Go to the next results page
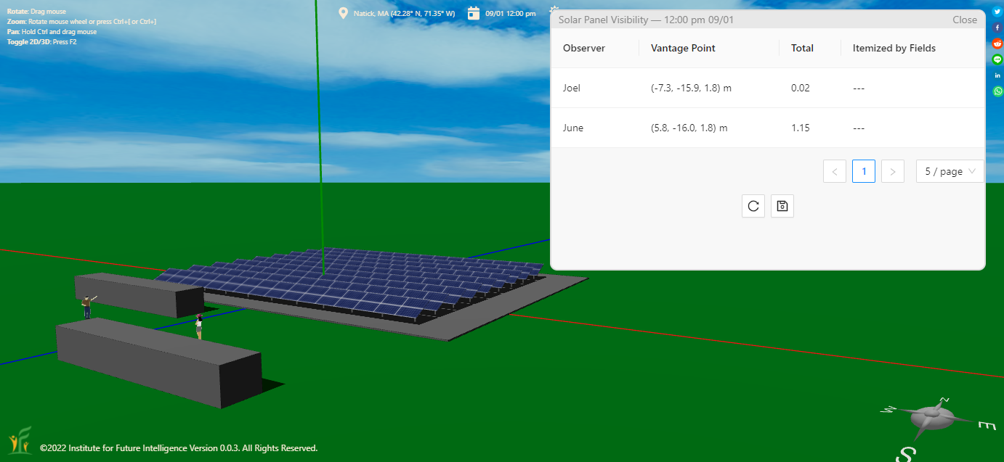Viewport: 1004px width, 462px height. pyautogui.click(x=892, y=171)
